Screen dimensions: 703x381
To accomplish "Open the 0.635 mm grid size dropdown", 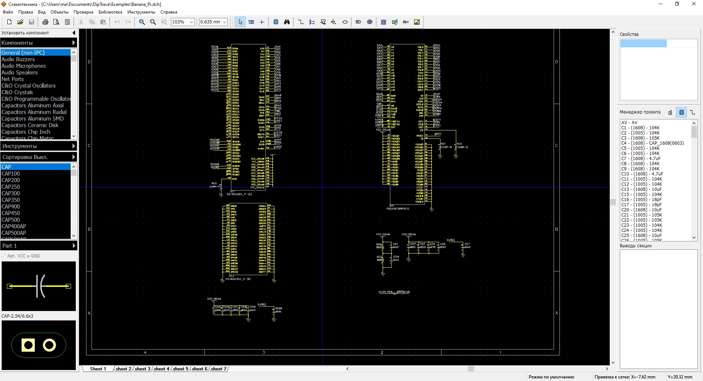I will (224, 22).
